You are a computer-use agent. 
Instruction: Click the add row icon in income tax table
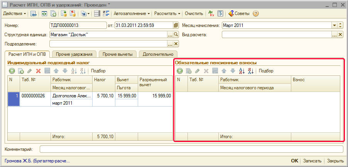[12, 71]
